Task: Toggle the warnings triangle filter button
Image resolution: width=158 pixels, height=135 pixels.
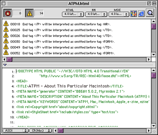Action: tap(29, 13)
